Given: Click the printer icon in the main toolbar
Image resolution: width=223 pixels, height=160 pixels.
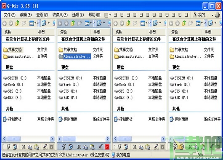Looking at the screenshot, I should pos(218,15).
